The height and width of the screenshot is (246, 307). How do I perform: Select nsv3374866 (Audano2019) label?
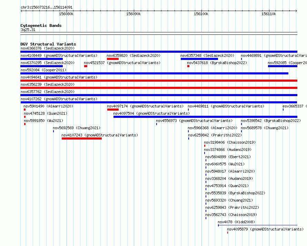point(228,150)
